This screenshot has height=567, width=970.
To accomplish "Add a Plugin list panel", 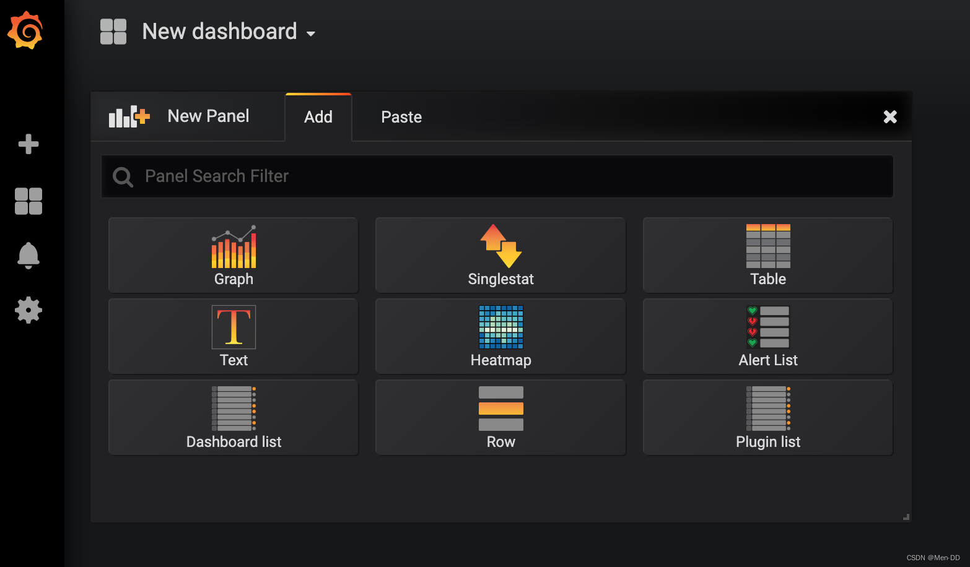I will [768, 418].
